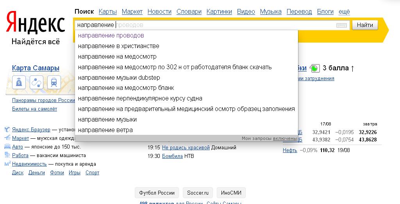Click the Яндекс logo
Viewport: 400px width, 204px height.
point(36,23)
